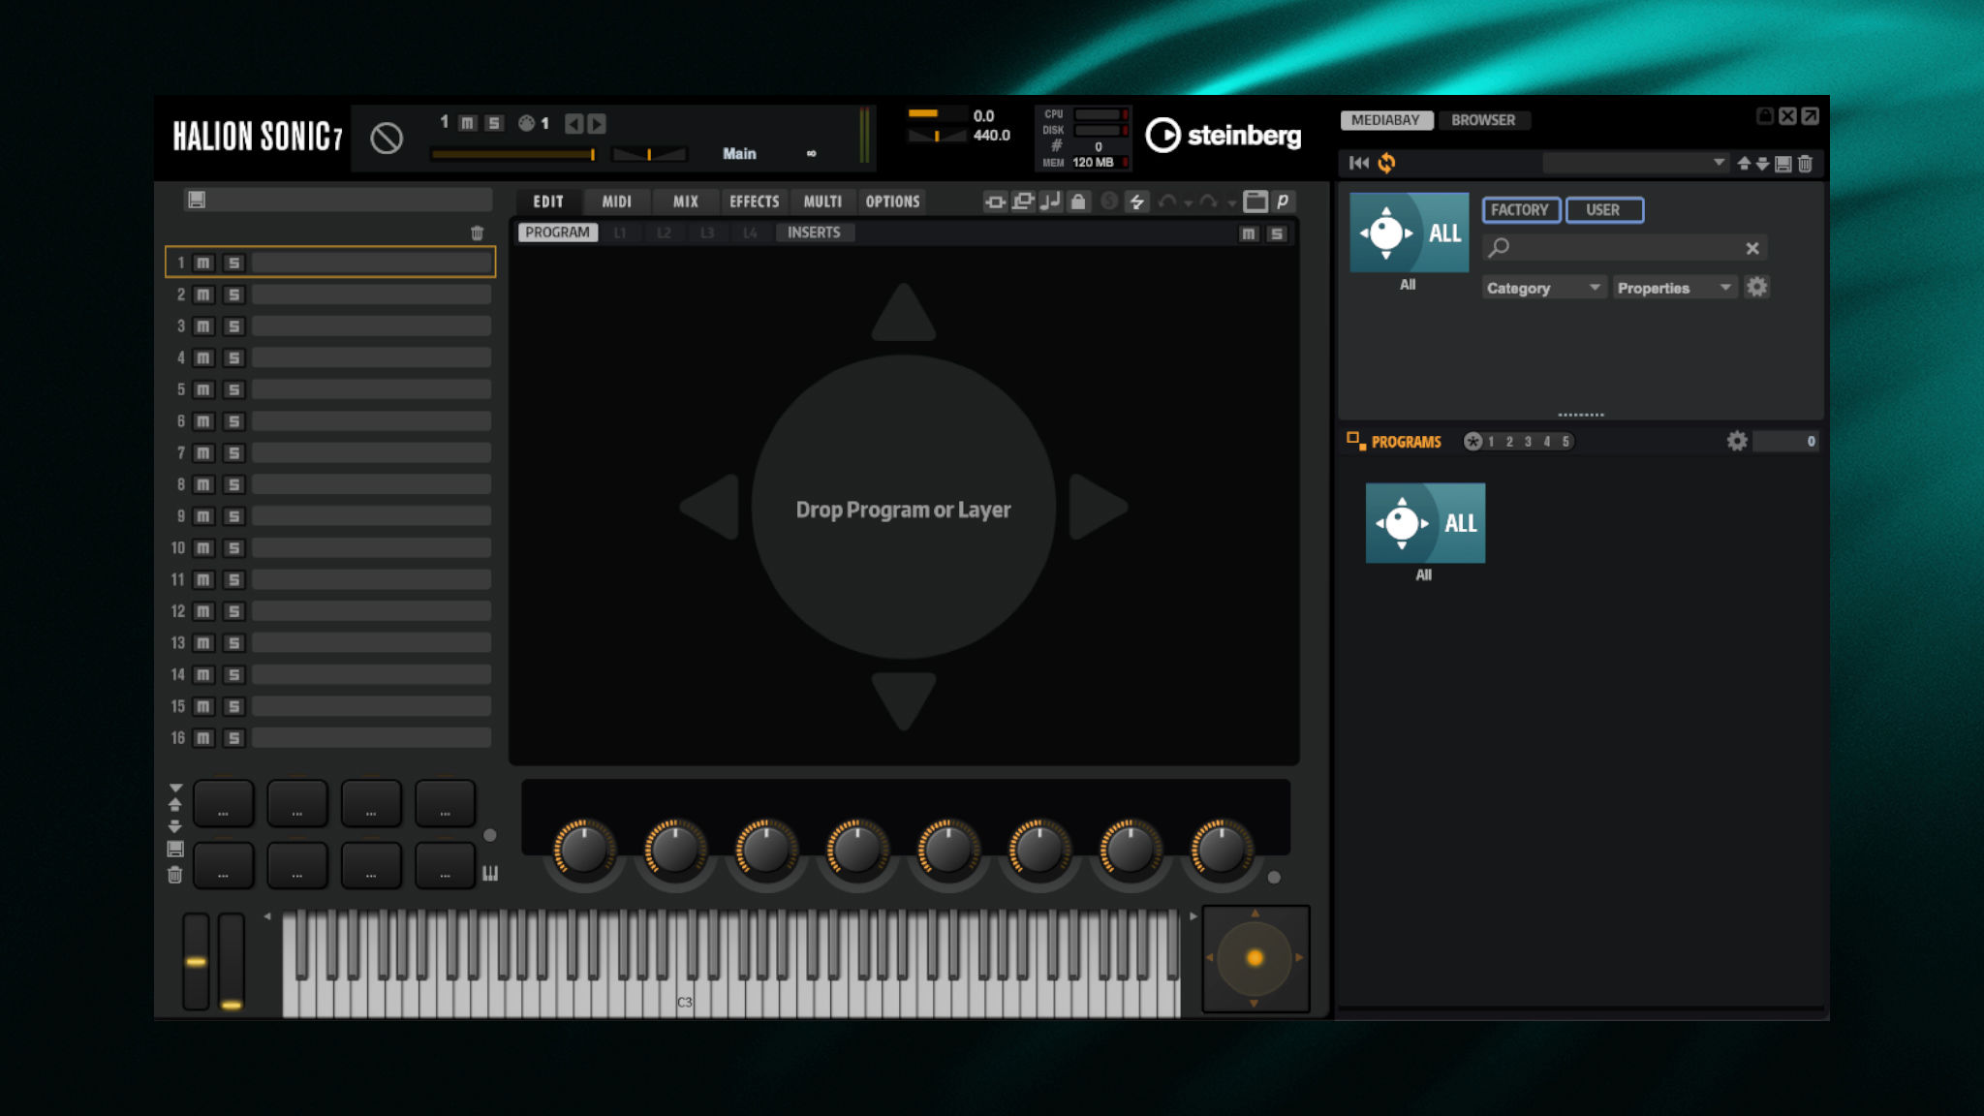
Task: Open the parameter list with the p icon
Action: [x=1283, y=203]
